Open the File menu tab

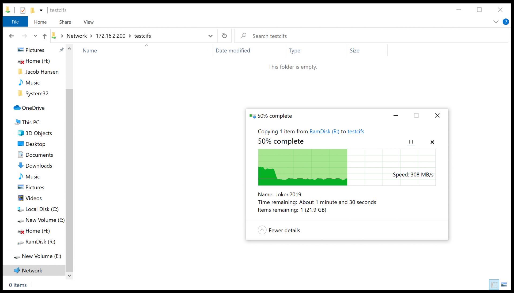tap(15, 22)
